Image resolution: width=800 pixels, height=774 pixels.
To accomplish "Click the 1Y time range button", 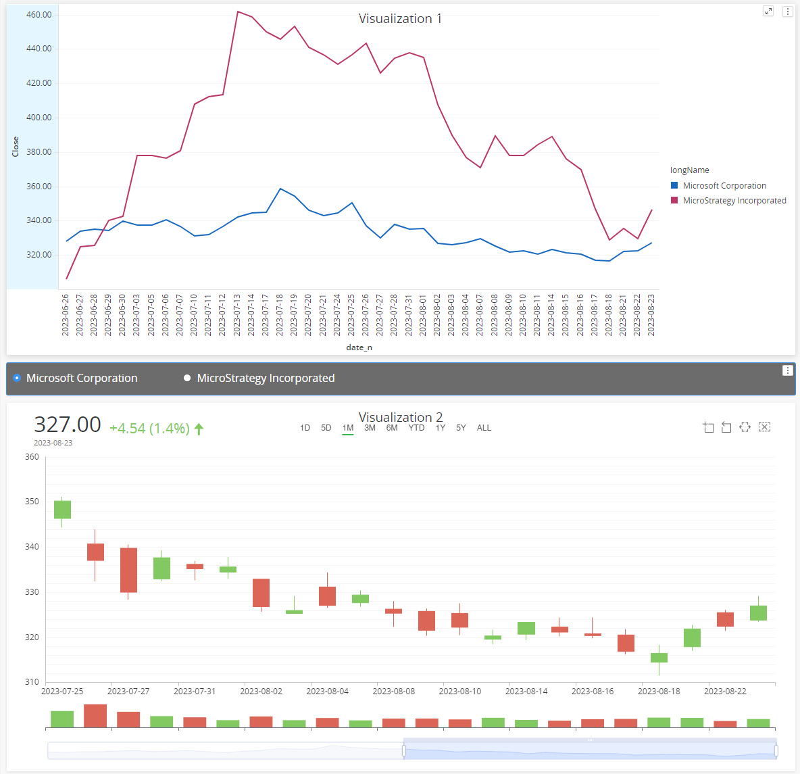I will click(x=440, y=427).
